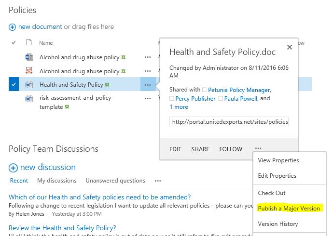
Task: Click risk-assessment template document icon
Action: 28,98
